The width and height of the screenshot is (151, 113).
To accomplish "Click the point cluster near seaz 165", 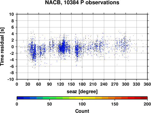I will click(x=77, y=50).
